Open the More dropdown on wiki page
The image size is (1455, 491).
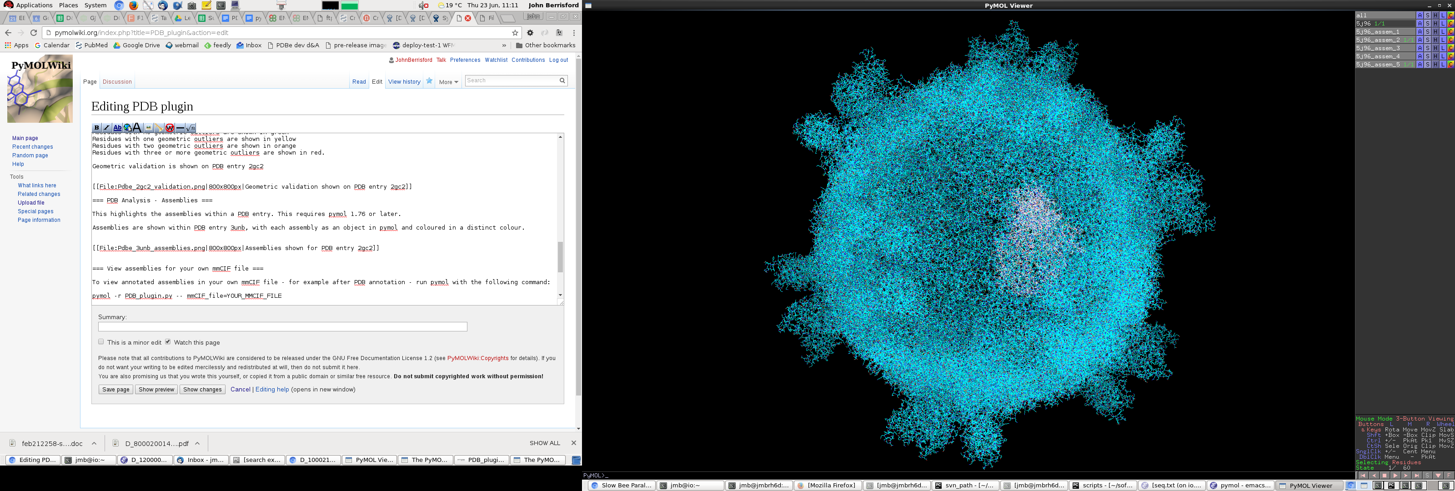click(x=448, y=82)
